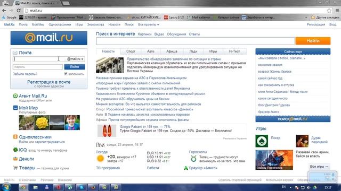Screen dimensions: 341x191
Task: Expand the bookmarks bar overflow arrow
Action: point(306,18)
